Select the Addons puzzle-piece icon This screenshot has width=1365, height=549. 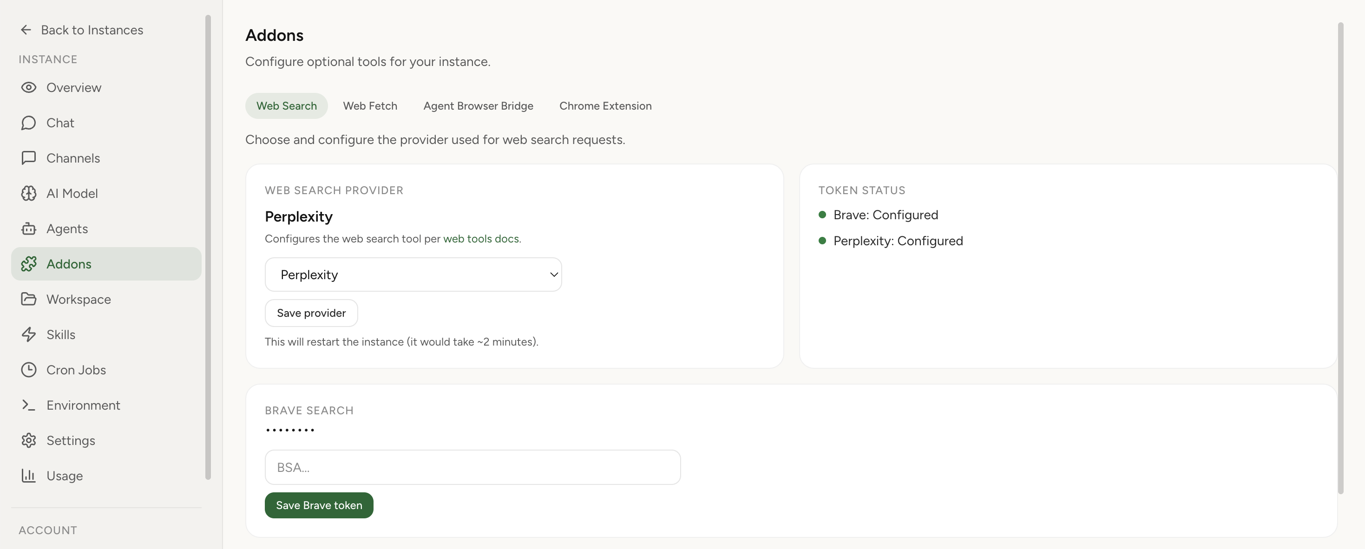29,263
